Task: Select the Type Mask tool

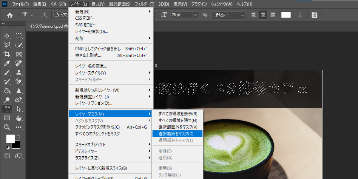Action: click(x=7, y=109)
